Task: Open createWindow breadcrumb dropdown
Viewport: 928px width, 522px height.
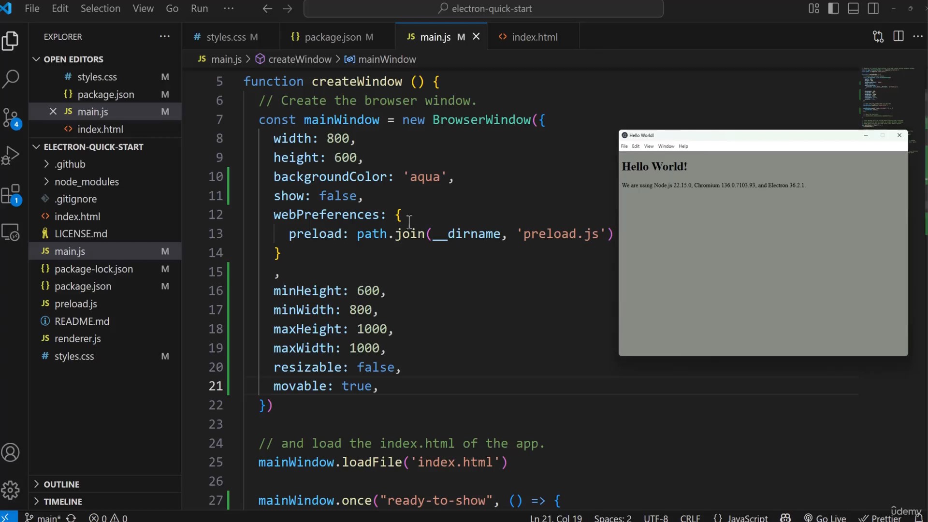Action: (293, 59)
